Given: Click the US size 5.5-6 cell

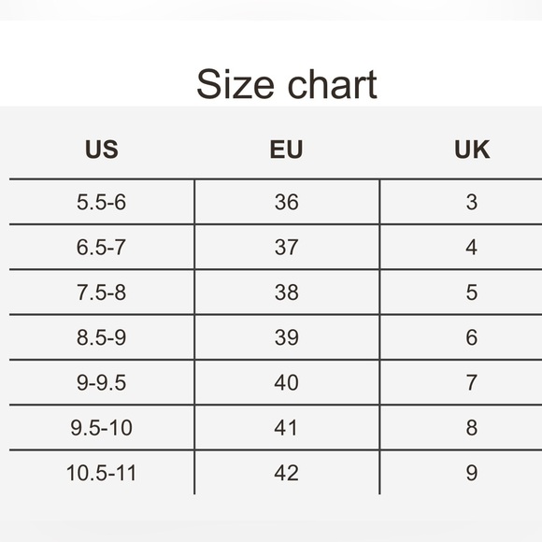Looking at the screenshot, I should click(x=102, y=202).
